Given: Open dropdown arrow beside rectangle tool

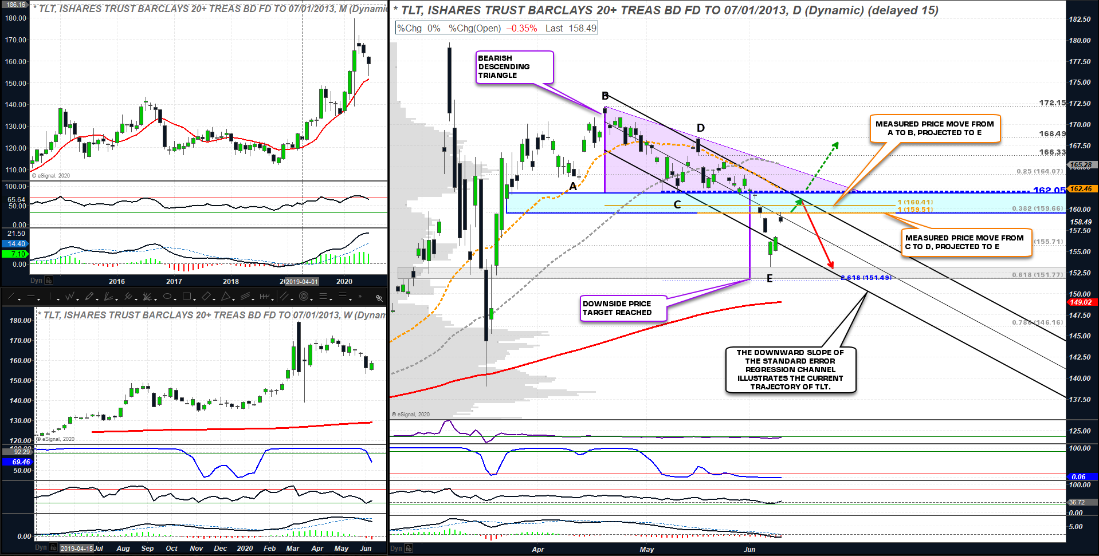Looking at the screenshot, I should [x=195, y=298].
